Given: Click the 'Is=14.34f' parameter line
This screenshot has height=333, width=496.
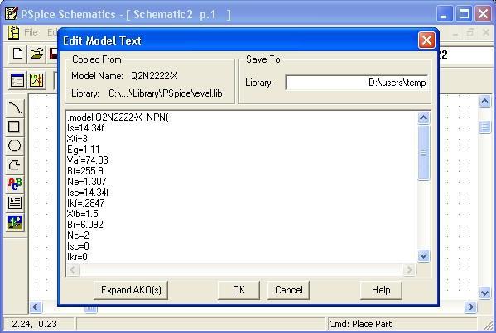Looking at the screenshot, I should point(85,128).
